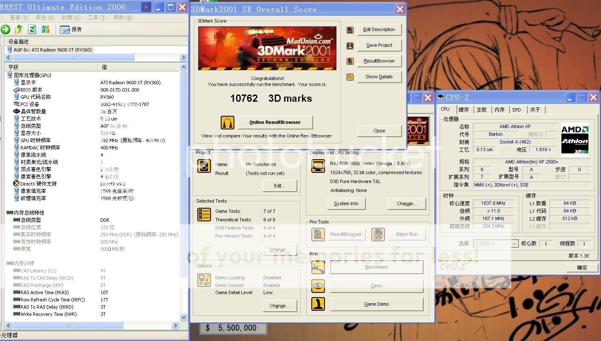
Task: Click the yellow icon beside Benchmark button
Action: (x=318, y=267)
